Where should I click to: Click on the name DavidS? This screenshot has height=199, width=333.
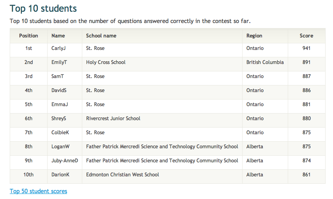point(59,91)
